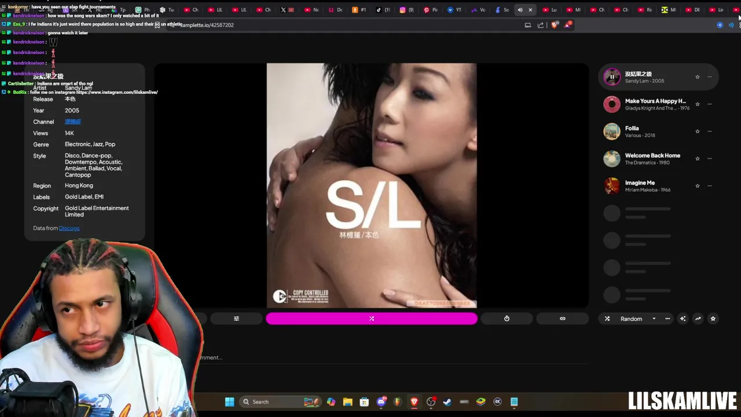Switch to the Pinterest browser tab

[430, 10]
